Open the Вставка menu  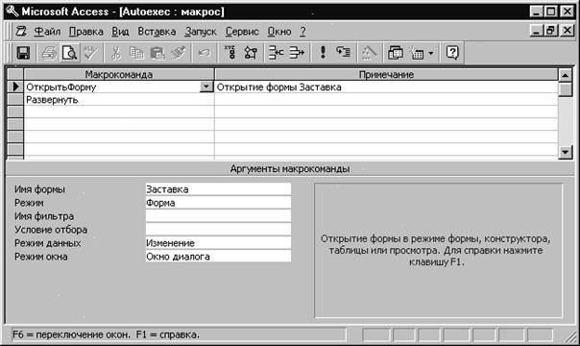(157, 32)
